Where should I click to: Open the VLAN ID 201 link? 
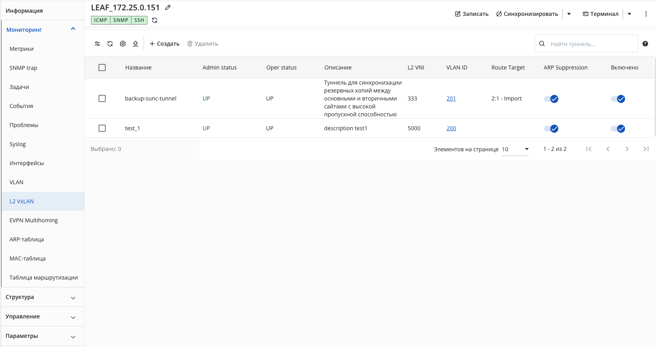(x=451, y=98)
